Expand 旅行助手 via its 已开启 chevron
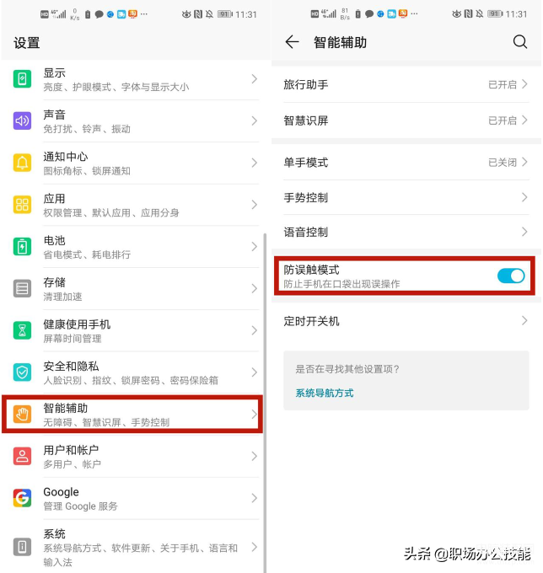 pos(524,84)
